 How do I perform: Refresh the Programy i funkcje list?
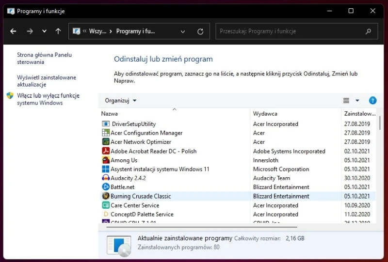point(200,31)
